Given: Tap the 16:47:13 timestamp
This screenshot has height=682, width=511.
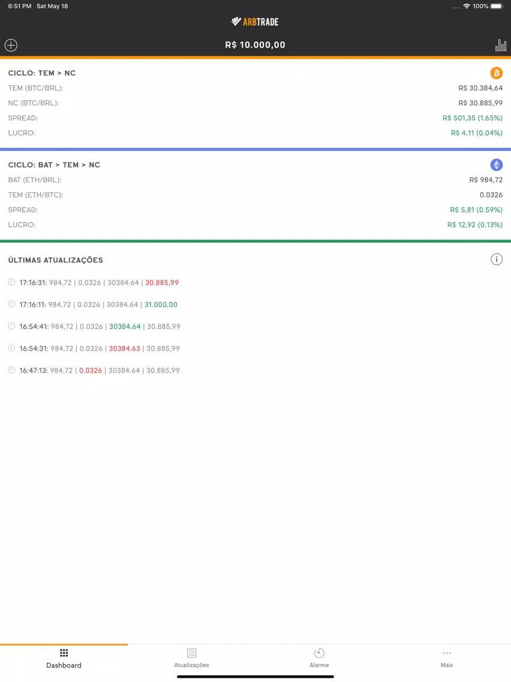Looking at the screenshot, I should click(34, 370).
